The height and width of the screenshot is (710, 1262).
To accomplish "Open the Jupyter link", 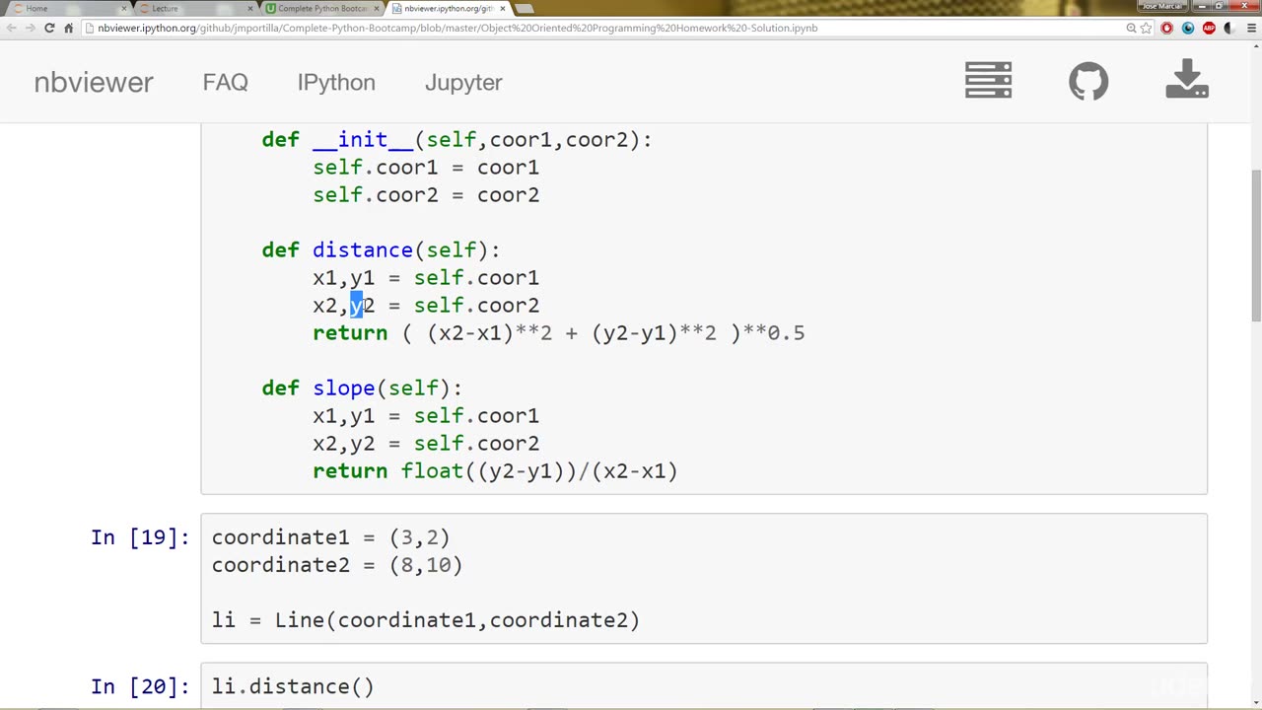I will click(x=463, y=83).
